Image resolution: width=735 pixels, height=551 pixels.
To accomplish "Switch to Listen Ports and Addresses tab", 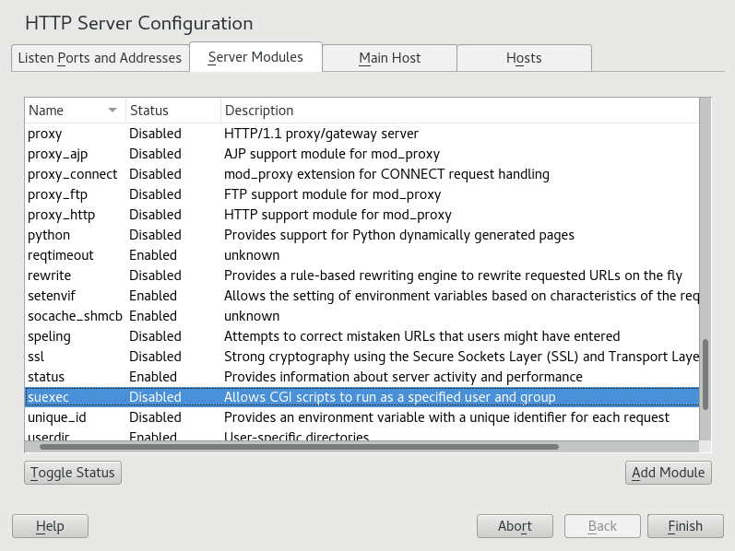I will coord(100,58).
